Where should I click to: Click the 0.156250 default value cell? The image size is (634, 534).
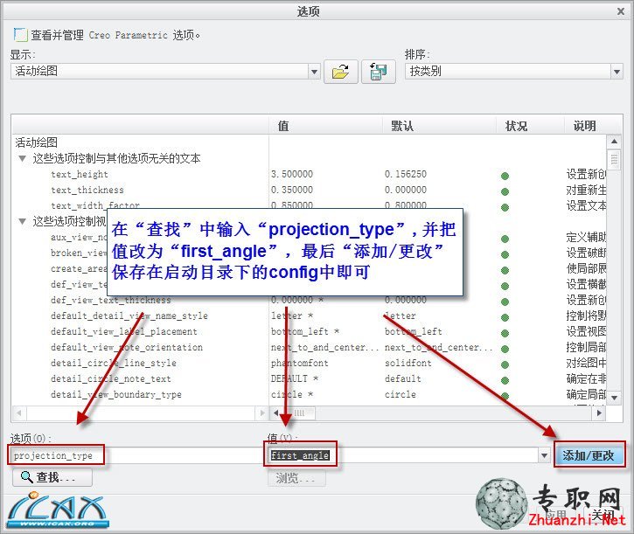(x=406, y=174)
